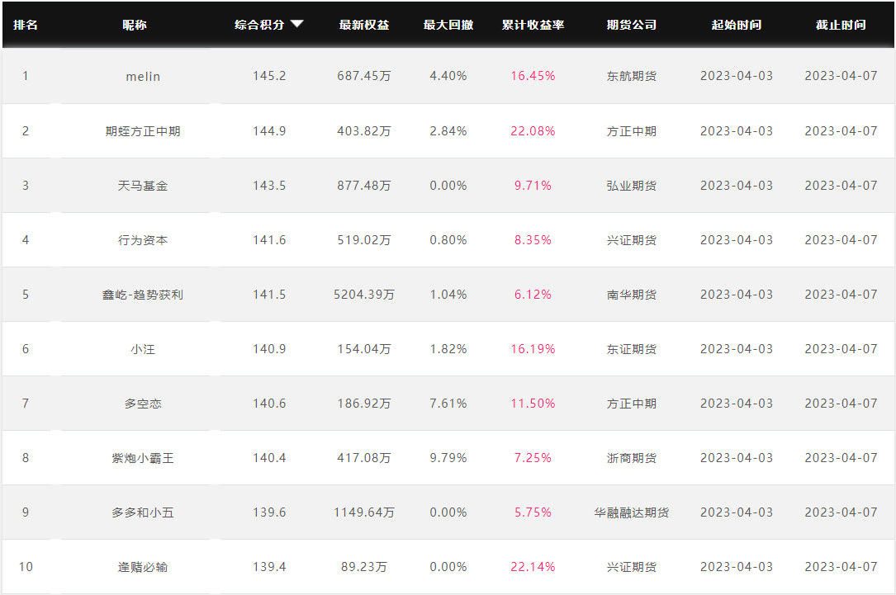
Task: Click return rate 5.75%
Action: point(533,512)
